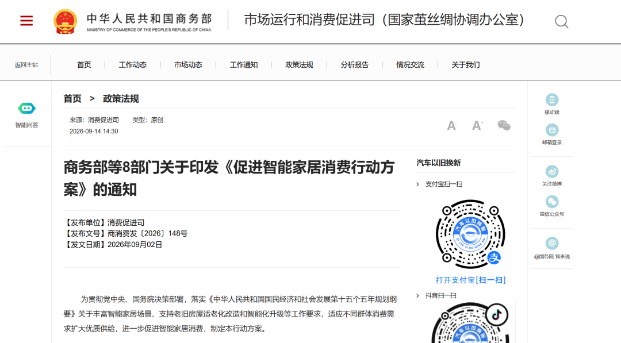Click the @国务院 我来说 icon
The height and width of the screenshot is (343, 621).
tap(551, 243)
